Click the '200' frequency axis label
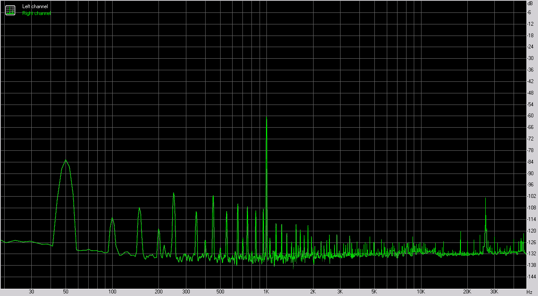Viewport: 538px width, 296px height. [158, 292]
